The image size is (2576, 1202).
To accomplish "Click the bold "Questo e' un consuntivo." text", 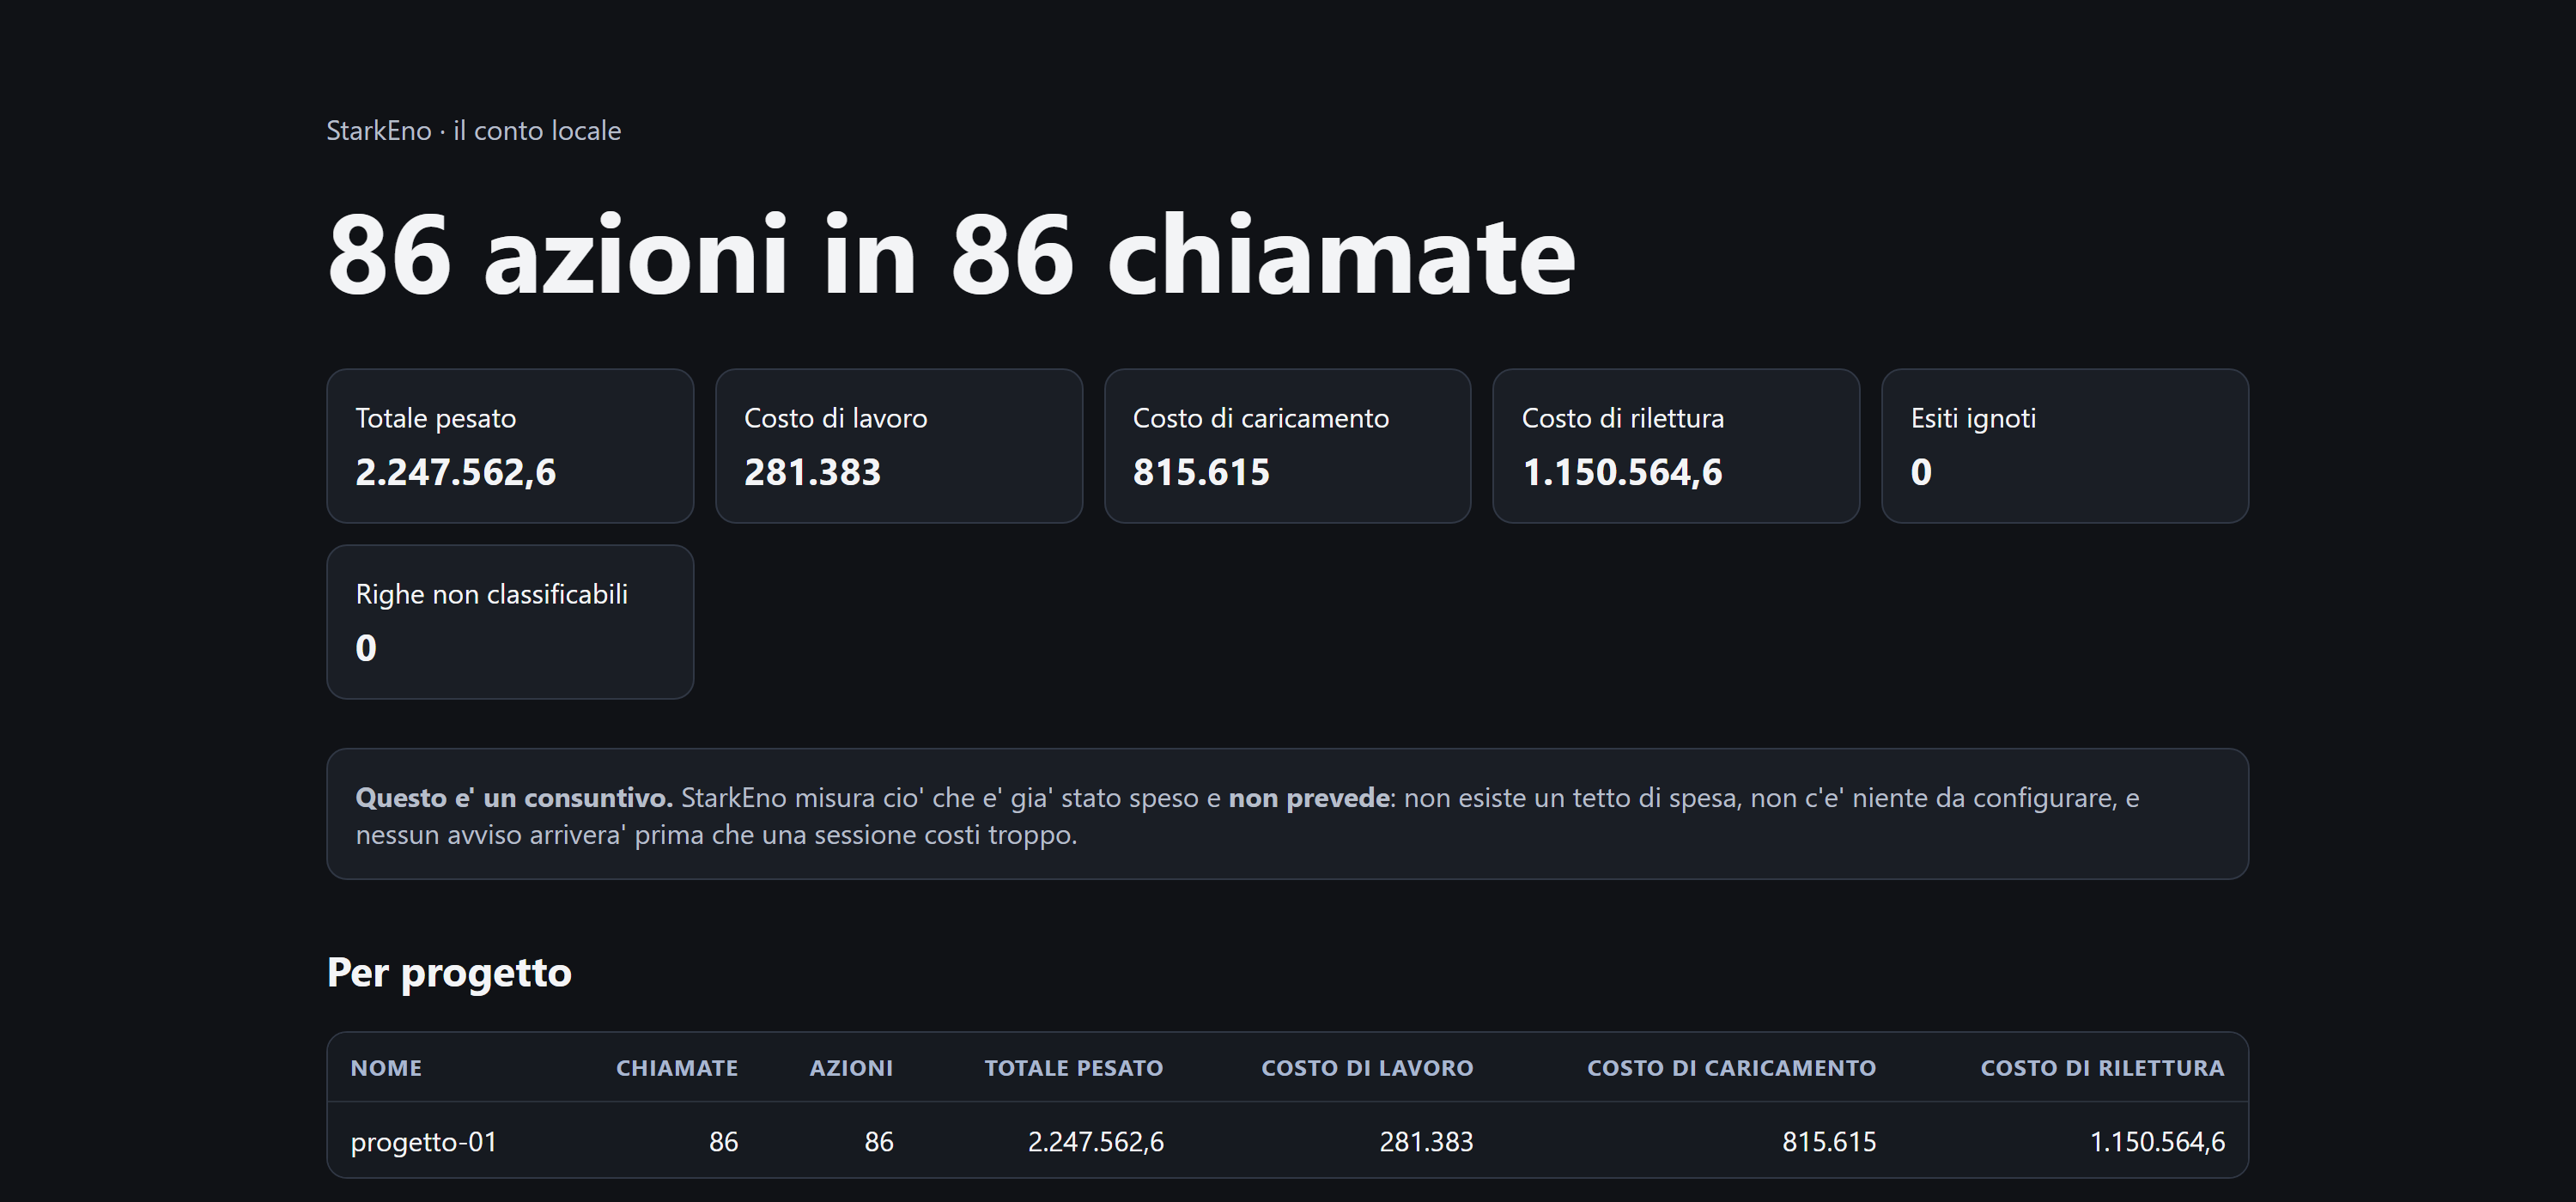I will [x=514, y=798].
